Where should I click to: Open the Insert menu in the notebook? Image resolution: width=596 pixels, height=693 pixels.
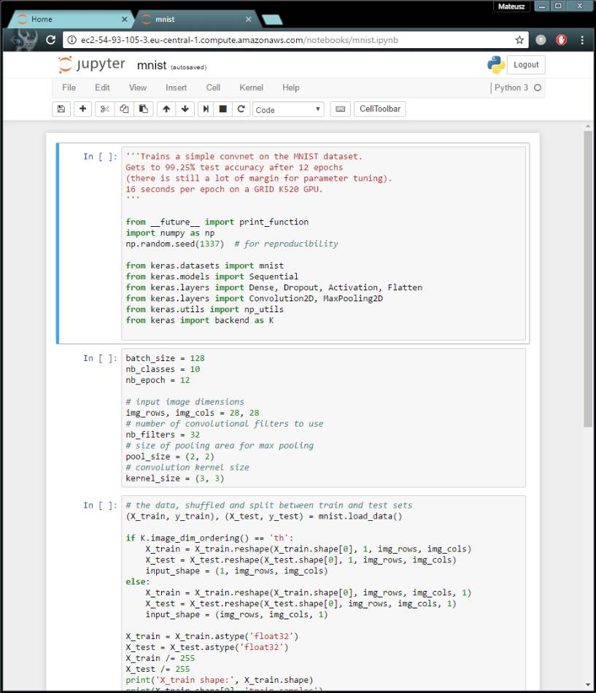click(x=176, y=88)
